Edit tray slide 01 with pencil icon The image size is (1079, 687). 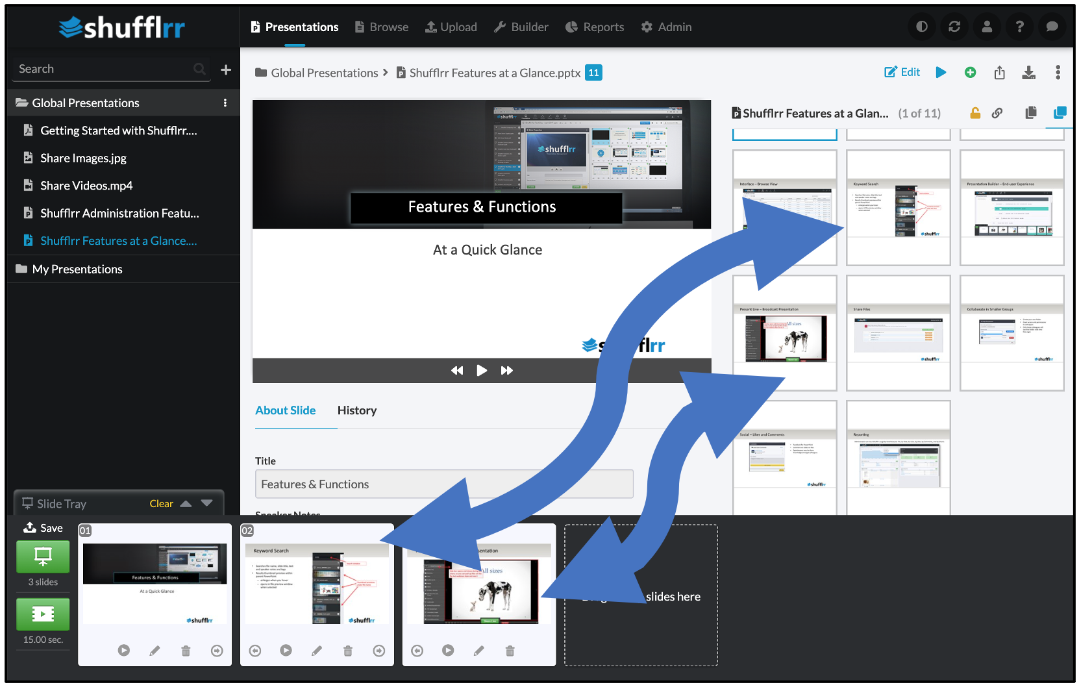[x=155, y=651]
